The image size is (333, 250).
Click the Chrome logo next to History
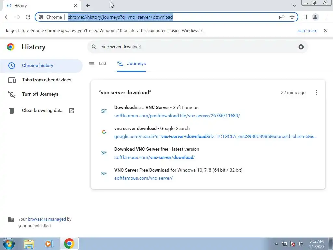[11, 47]
